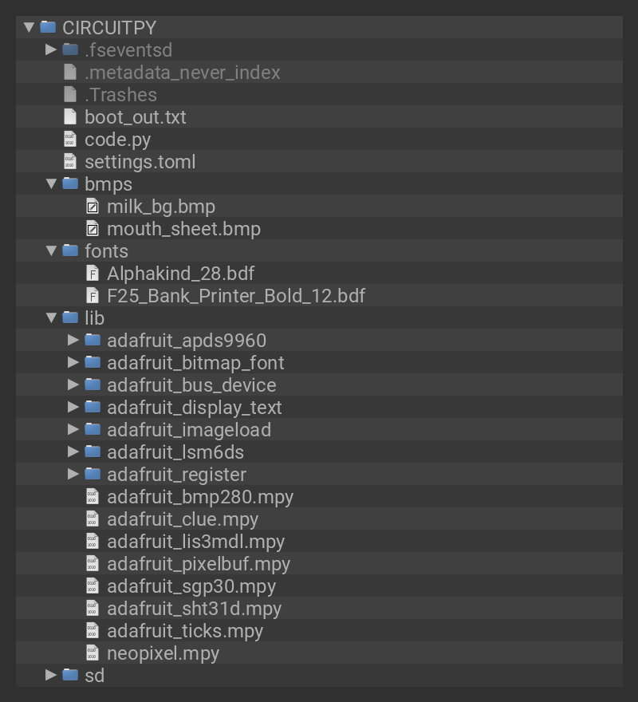Click the settings.toml file icon
This screenshot has width=638, height=702.
(70, 162)
